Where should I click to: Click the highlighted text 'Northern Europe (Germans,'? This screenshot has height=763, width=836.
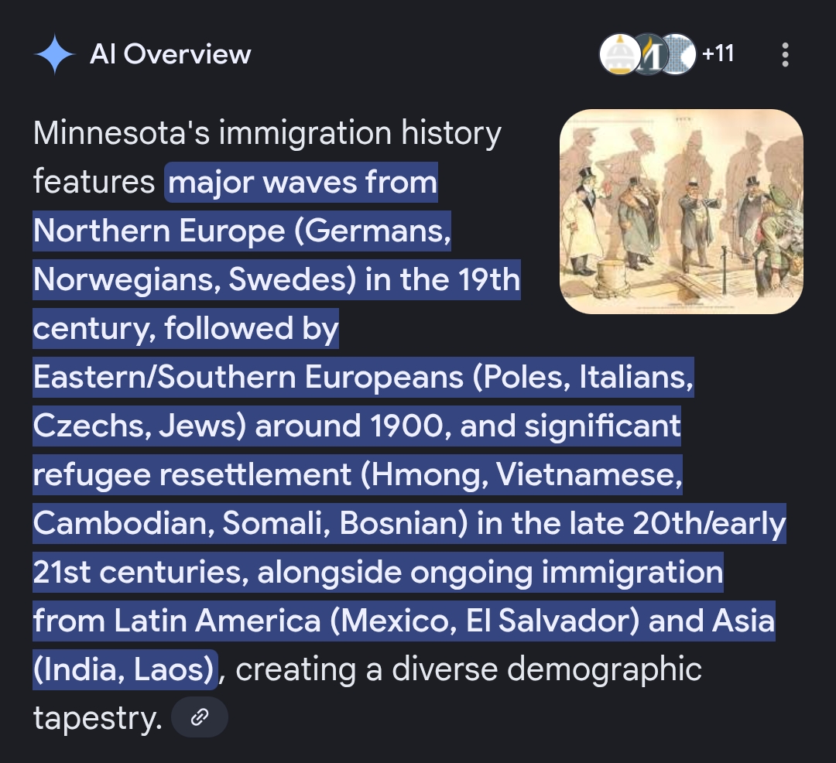tap(242, 231)
